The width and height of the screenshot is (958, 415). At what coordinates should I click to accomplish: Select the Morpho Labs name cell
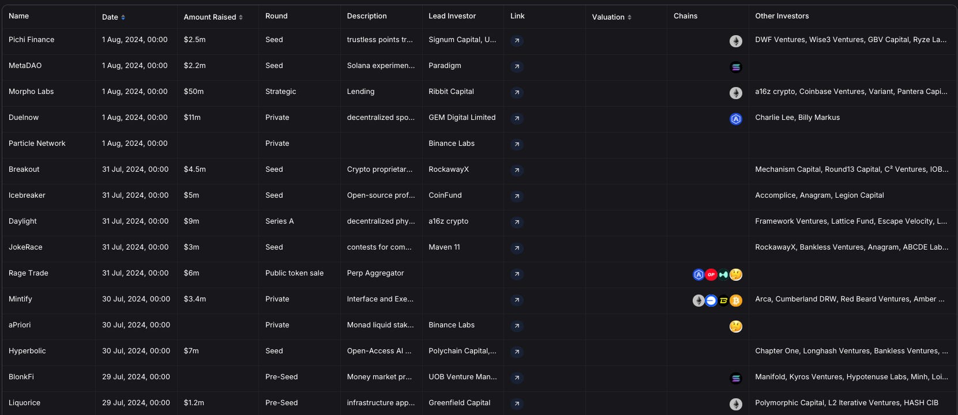point(31,92)
